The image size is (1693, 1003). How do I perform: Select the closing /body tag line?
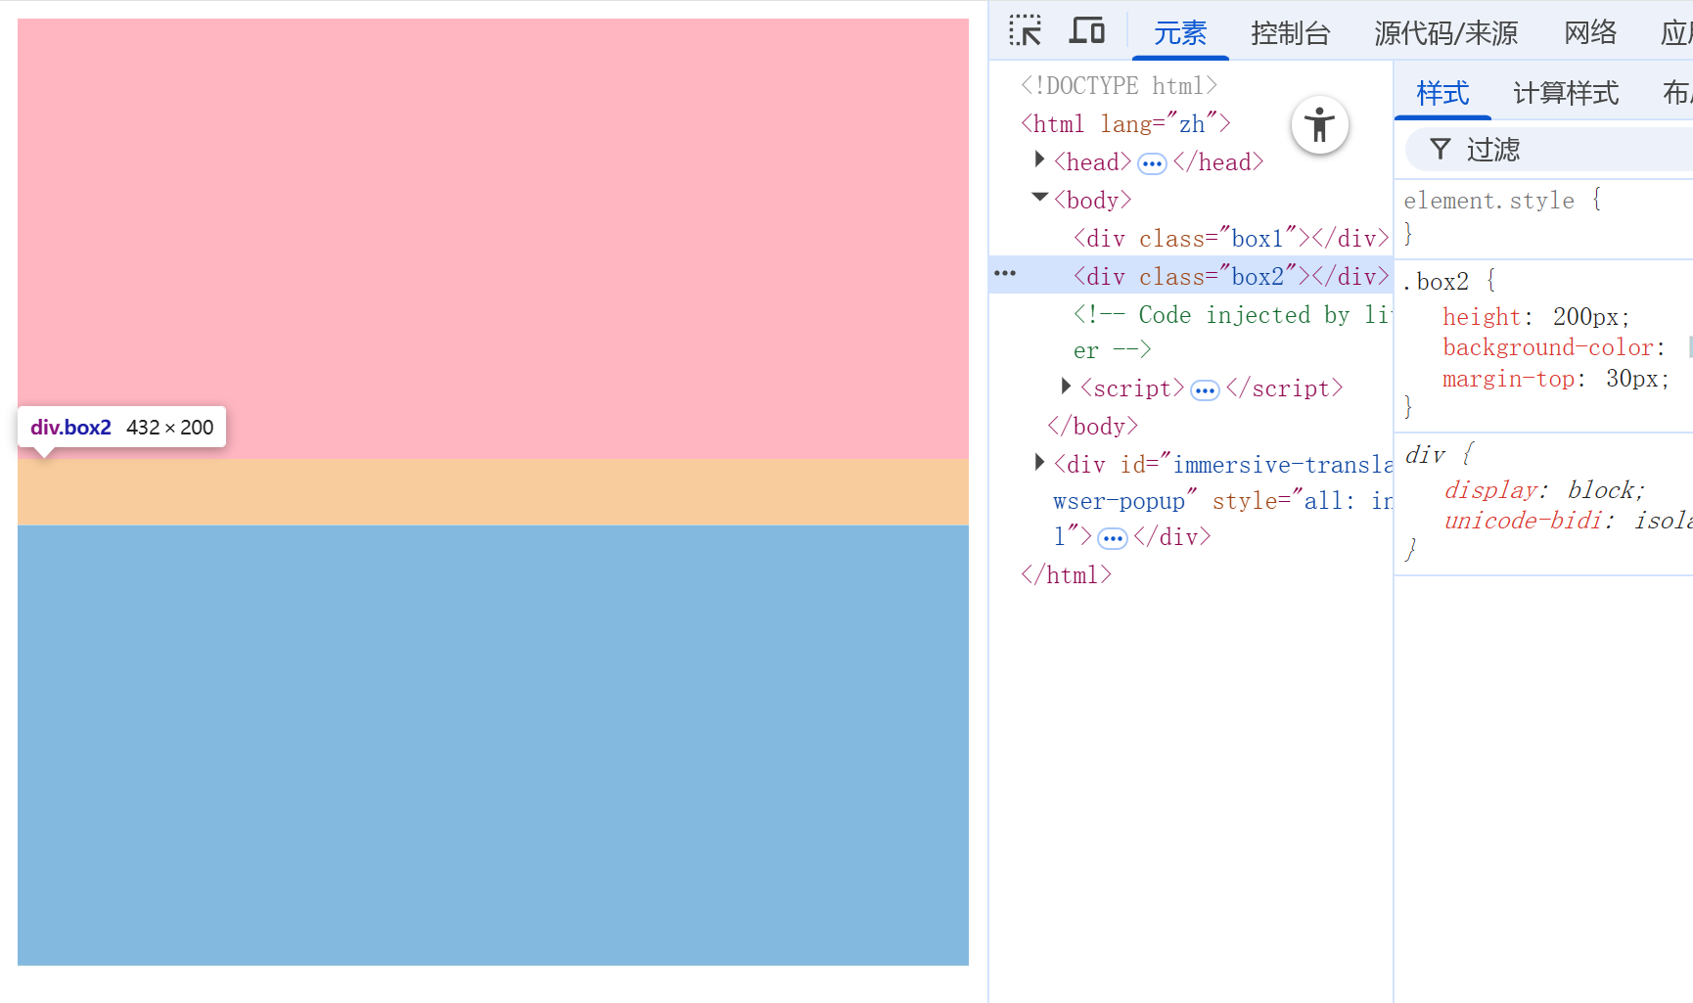click(x=1092, y=427)
